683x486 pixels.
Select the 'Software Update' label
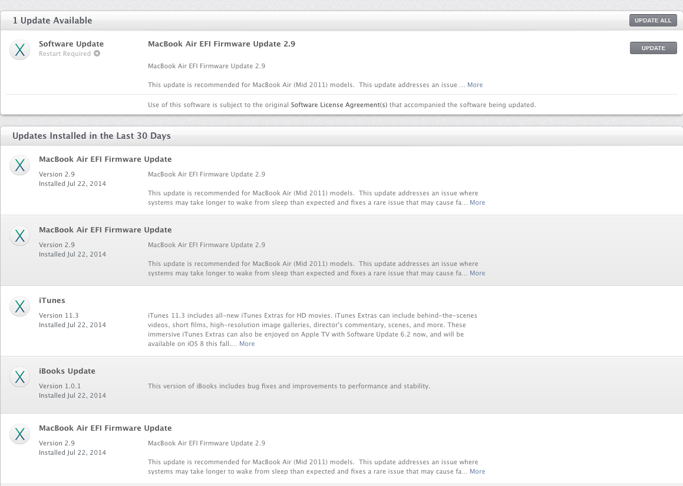(71, 44)
